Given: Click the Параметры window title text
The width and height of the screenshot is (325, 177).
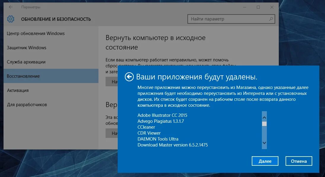Looking at the screenshot, I should [x=31, y=7].
